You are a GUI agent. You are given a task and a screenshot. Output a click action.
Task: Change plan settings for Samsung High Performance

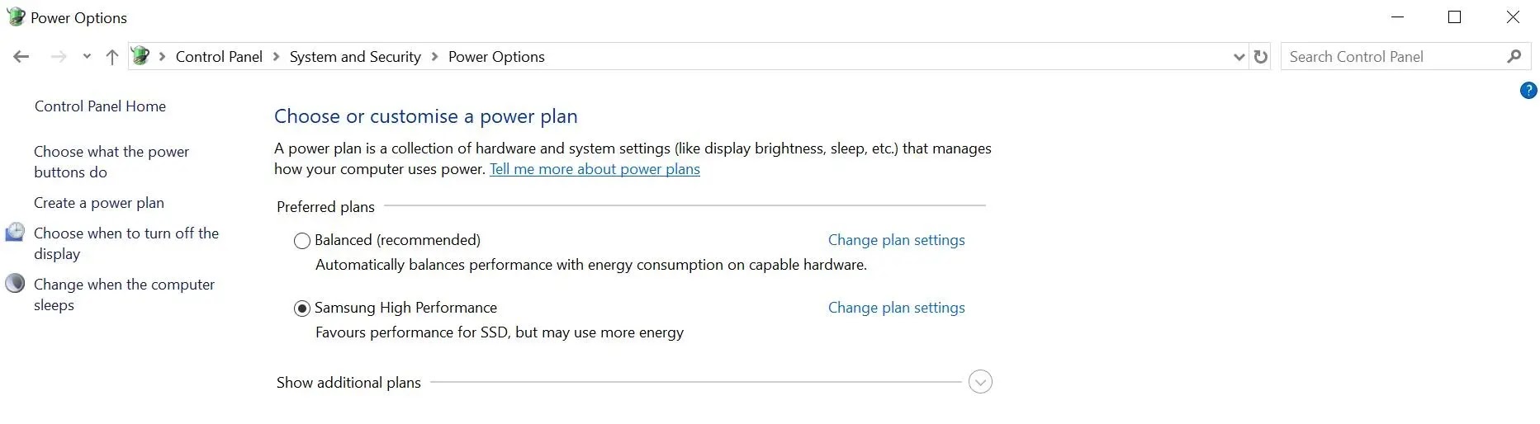coord(897,308)
